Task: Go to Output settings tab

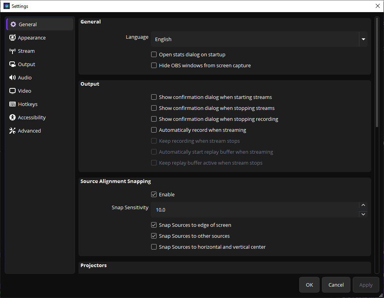Action: click(x=40, y=64)
